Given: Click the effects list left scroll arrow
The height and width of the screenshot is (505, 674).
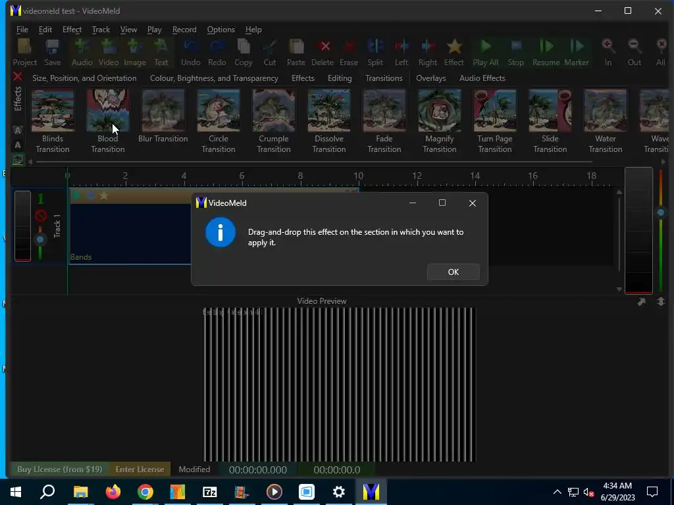Looking at the screenshot, I should (x=30, y=162).
